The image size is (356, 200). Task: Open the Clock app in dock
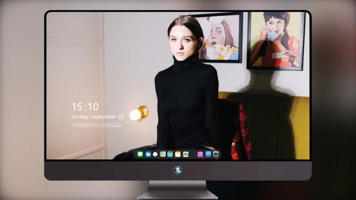pyautogui.click(x=155, y=154)
